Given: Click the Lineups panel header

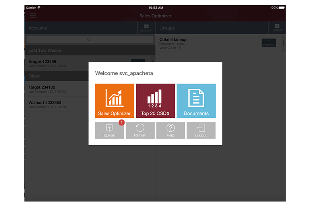Looking at the screenshot, I should pos(212,28).
